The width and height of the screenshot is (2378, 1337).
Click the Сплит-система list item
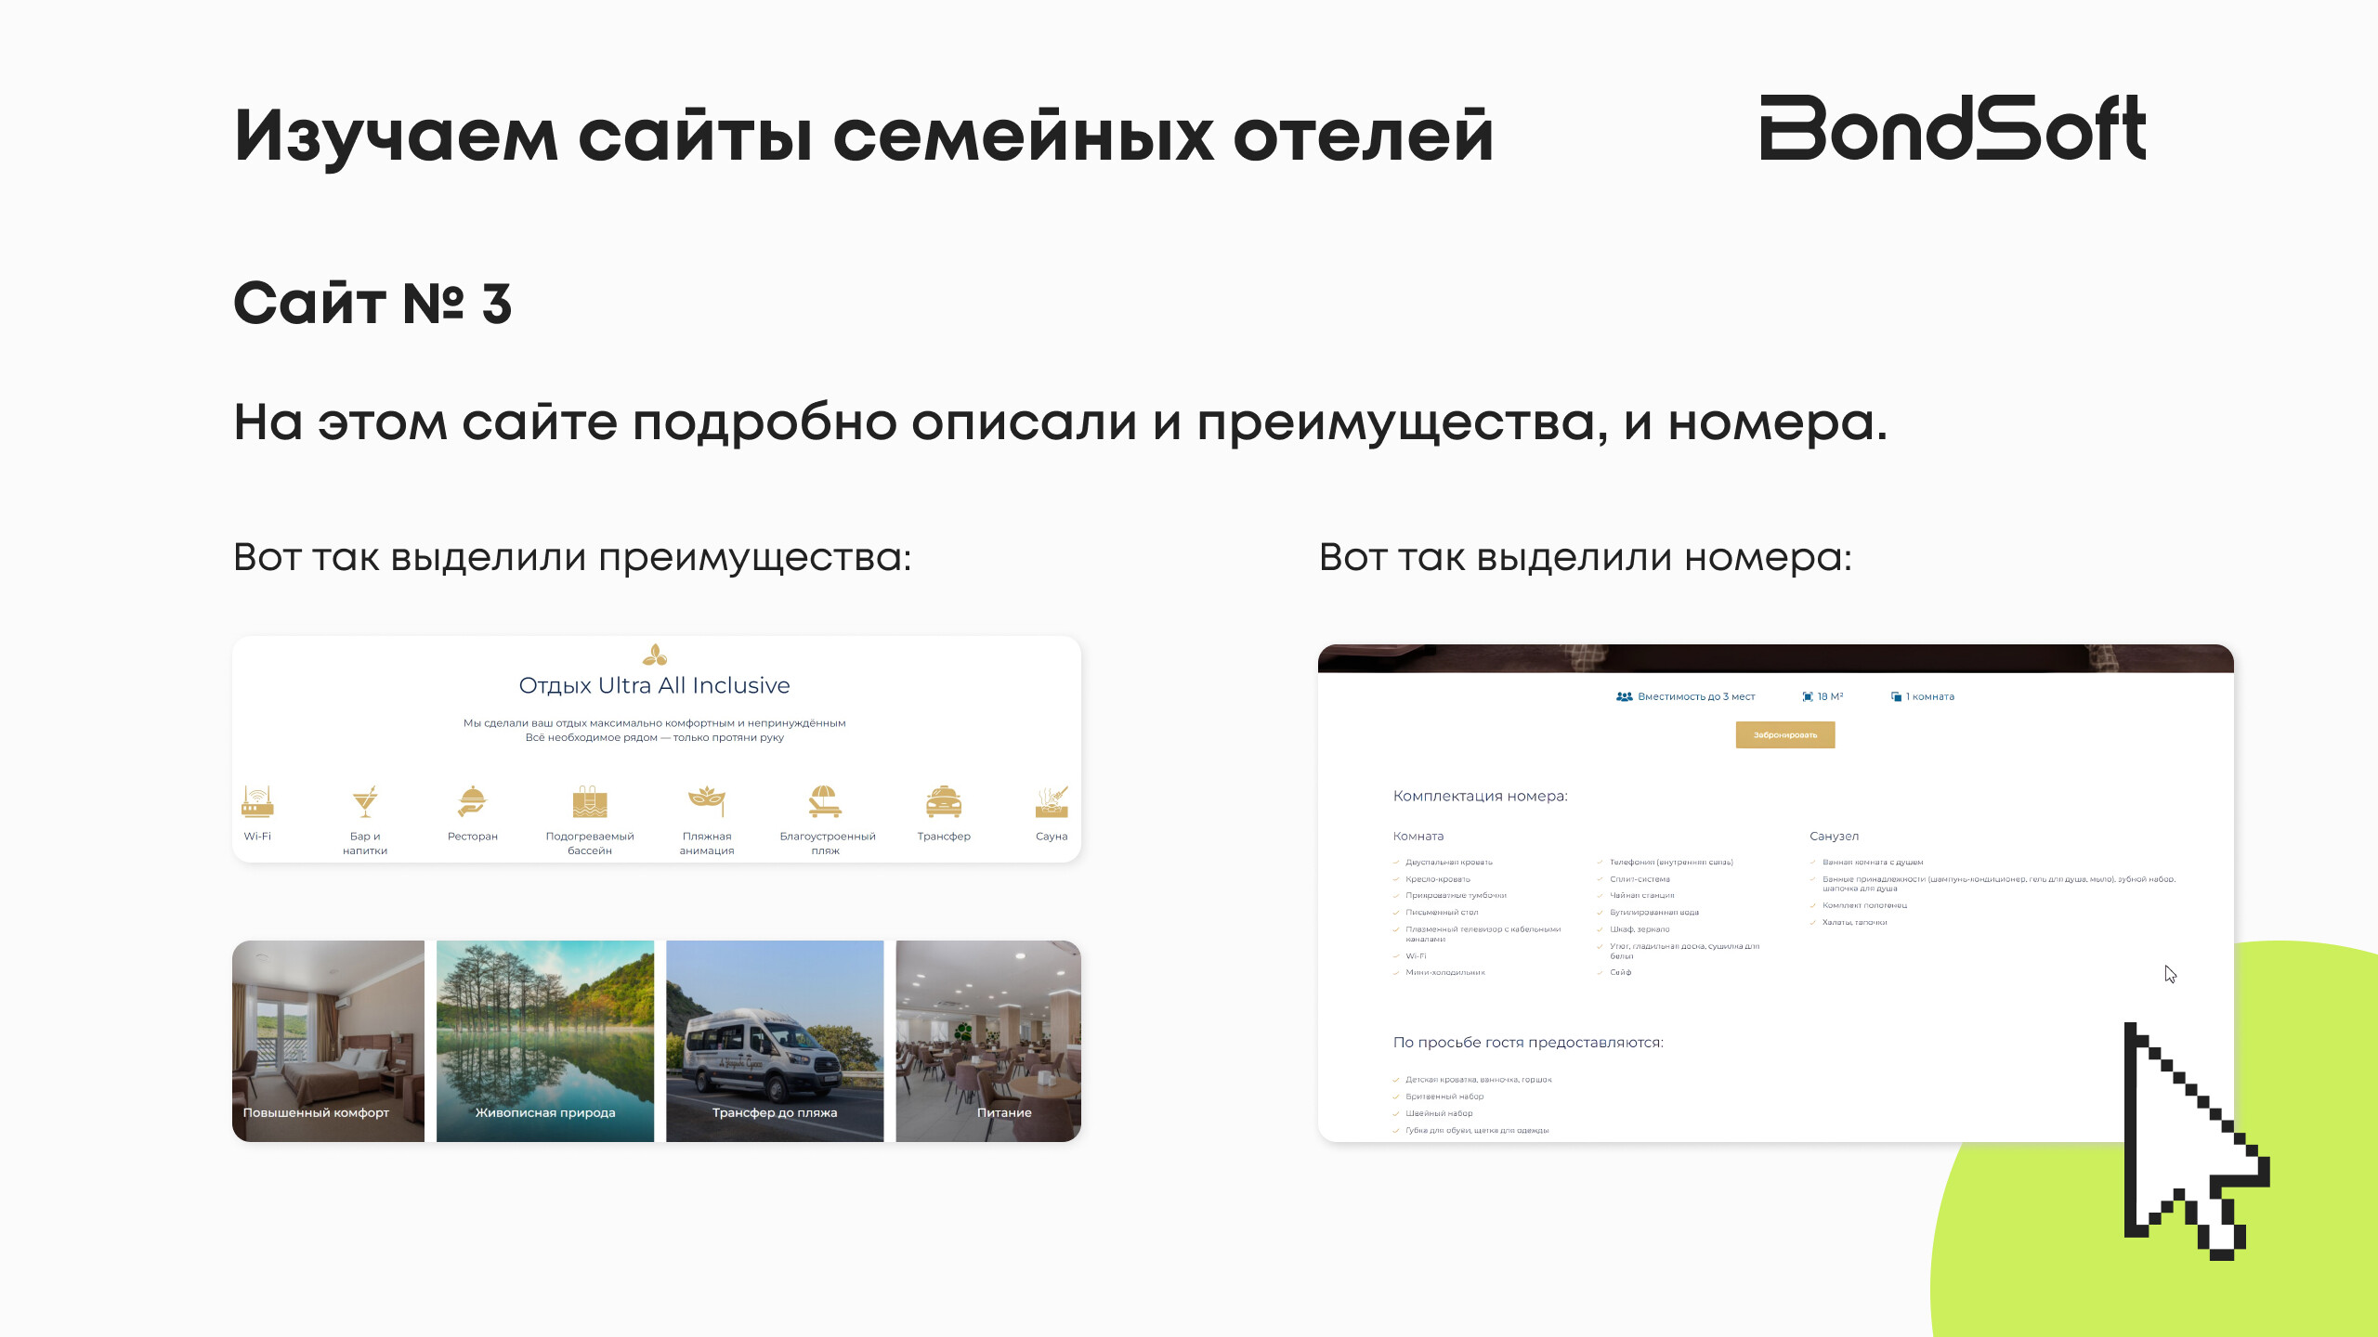point(1640,879)
